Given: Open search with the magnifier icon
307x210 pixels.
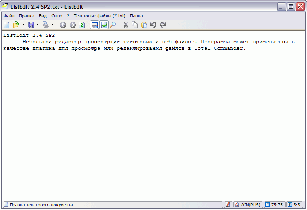Looking at the screenshot, I should pos(113,25).
